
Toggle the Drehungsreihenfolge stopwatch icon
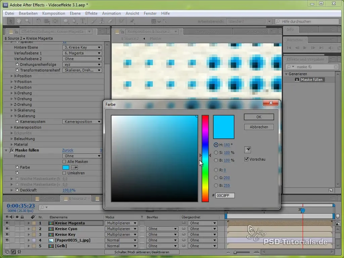[17, 65]
